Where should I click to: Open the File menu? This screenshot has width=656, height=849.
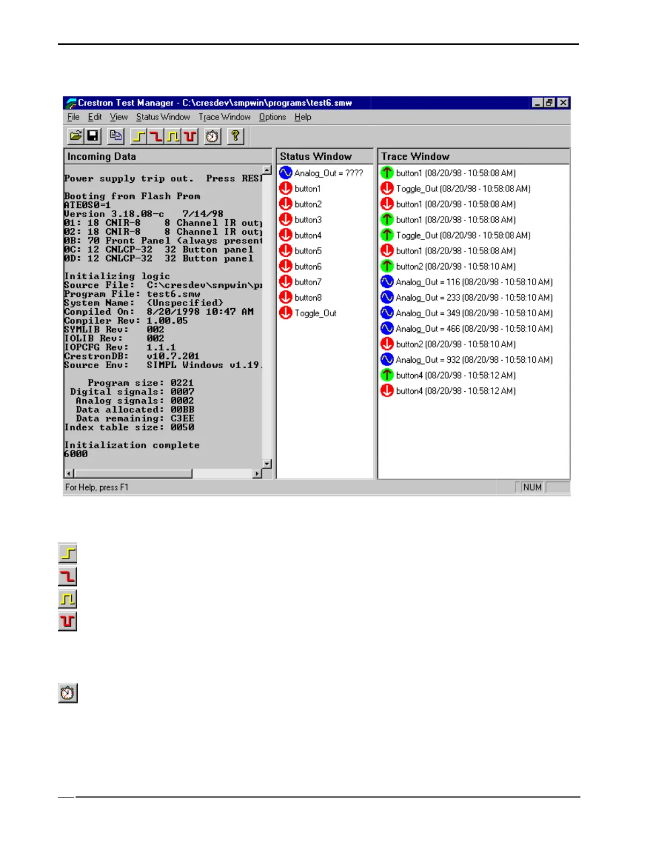tap(73, 117)
